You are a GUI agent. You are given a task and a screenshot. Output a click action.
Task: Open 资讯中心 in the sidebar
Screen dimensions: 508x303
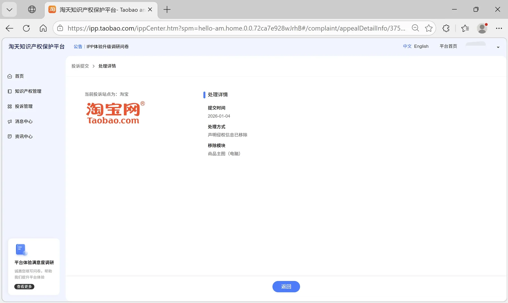(x=24, y=137)
